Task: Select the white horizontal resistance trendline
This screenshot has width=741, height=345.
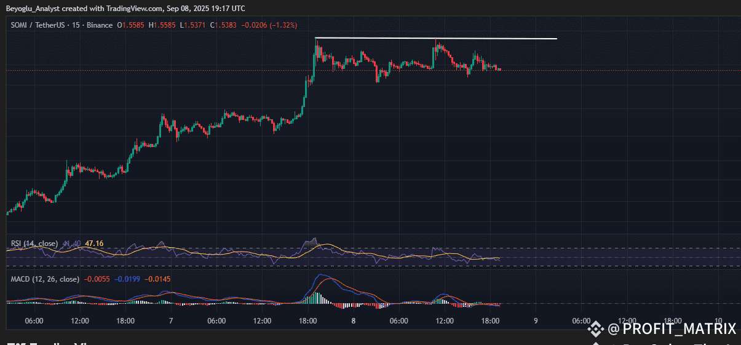Action: pyautogui.click(x=436, y=39)
